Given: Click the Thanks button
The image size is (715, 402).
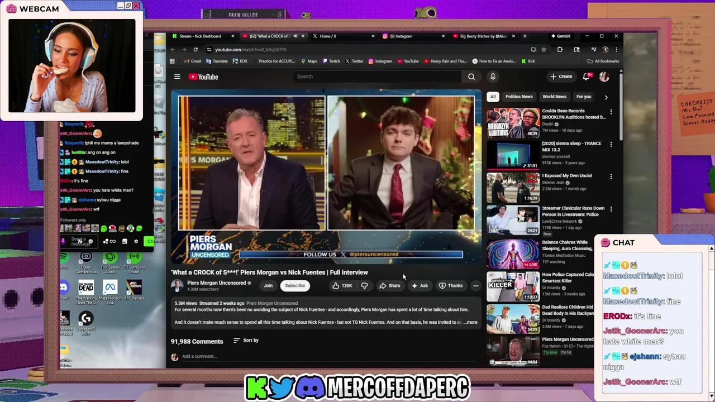Looking at the screenshot, I should pyautogui.click(x=451, y=286).
